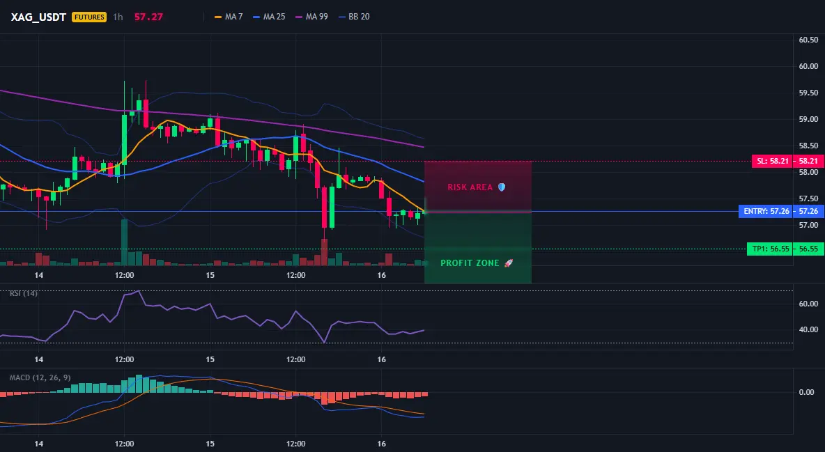This screenshot has width=825, height=452.
Task: Click the RISK AREA label
Action: click(470, 187)
